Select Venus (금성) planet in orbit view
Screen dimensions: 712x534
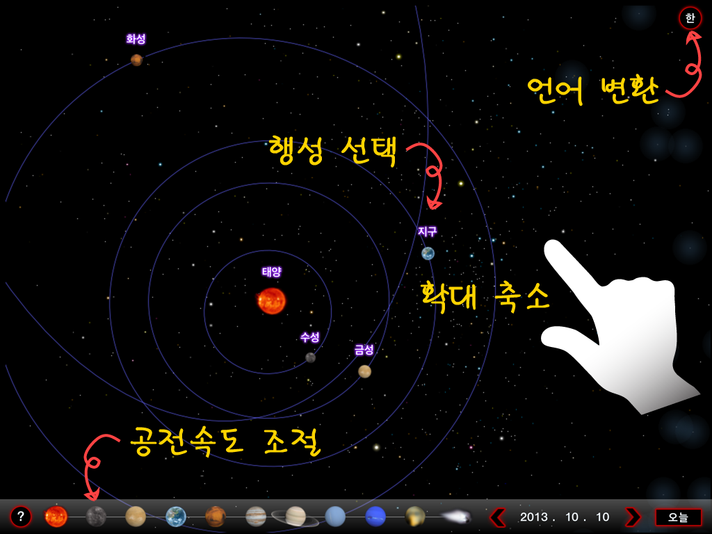pyautogui.click(x=364, y=371)
